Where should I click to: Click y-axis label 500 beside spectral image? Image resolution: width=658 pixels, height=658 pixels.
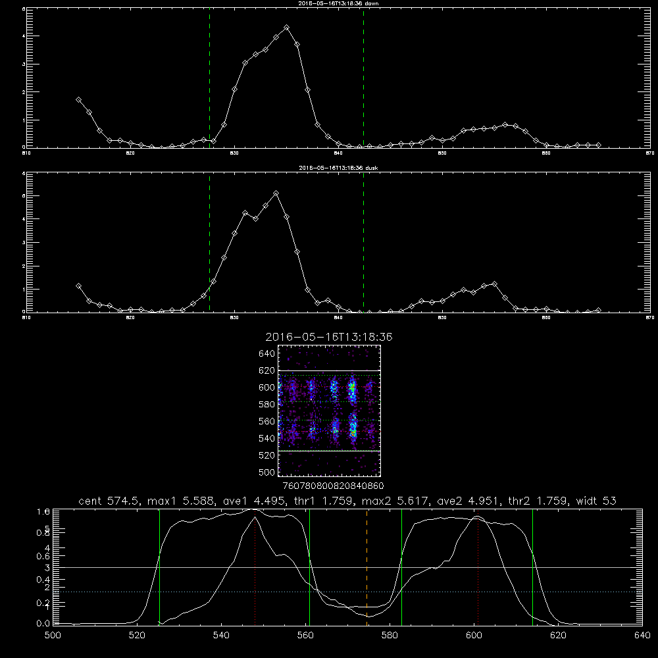(268, 472)
